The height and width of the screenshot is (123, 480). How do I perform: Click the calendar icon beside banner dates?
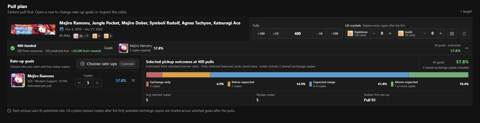(x=61, y=29)
